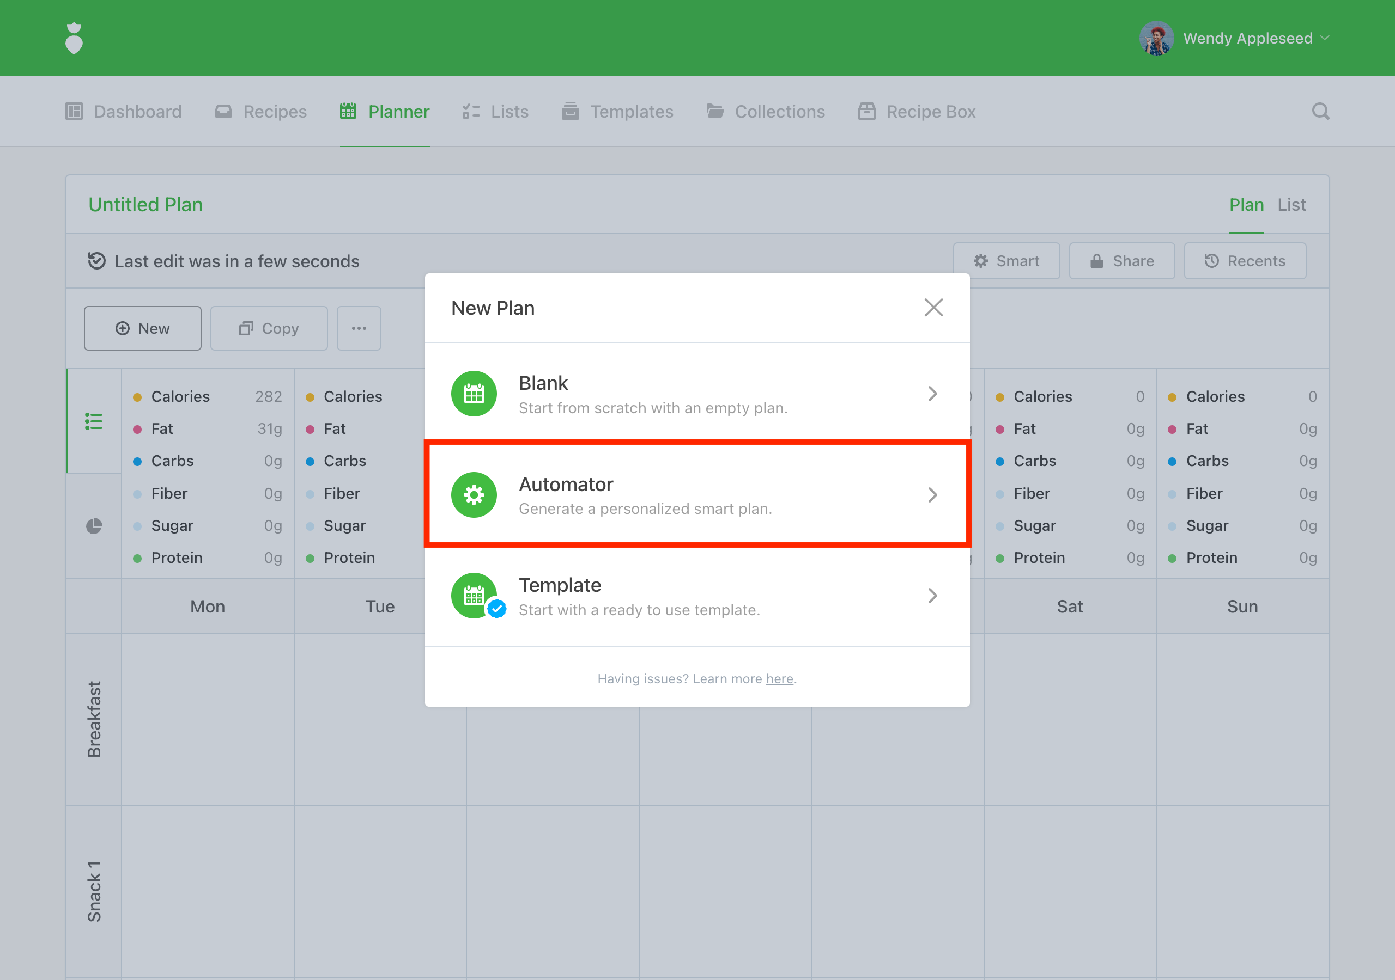The height and width of the screenshot is (980, 1395).
Task: Switch to Plan view toggle
Action: click(x=1246, y=205)
